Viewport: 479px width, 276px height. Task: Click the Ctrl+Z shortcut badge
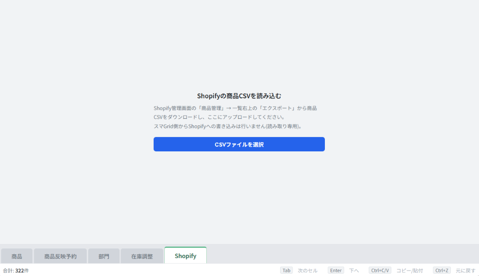pyautogui.click(x=442, y=270)
